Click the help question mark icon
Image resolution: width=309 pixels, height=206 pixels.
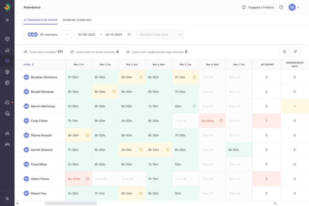click(281, 7)
